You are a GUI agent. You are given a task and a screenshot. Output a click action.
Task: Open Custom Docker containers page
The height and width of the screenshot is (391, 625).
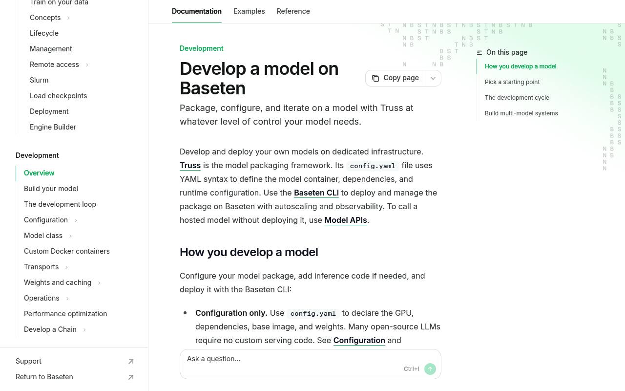(x=67, y=251)
